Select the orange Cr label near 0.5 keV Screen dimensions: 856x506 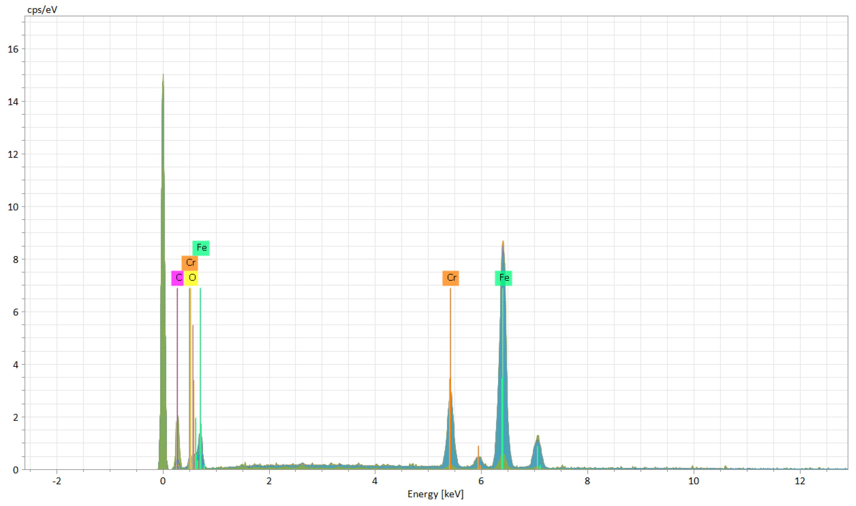190,263
